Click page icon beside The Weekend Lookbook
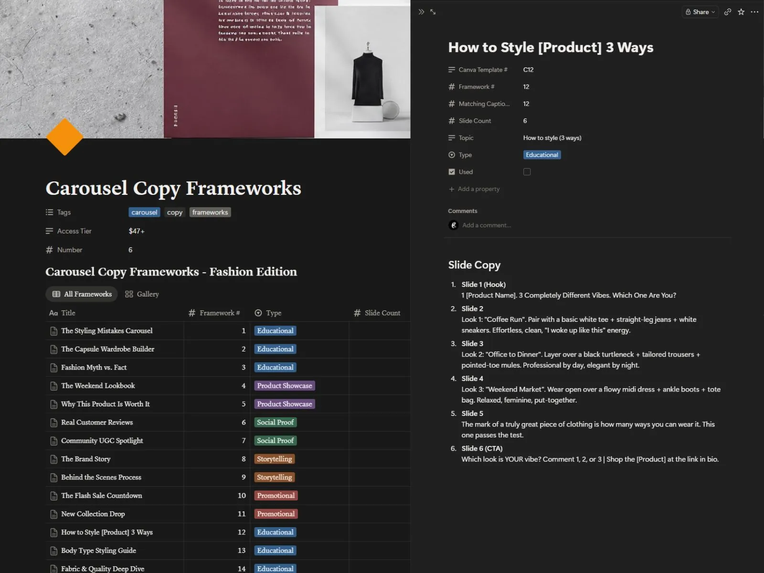Viewport: 764px width, 573px height. point(54,386)
